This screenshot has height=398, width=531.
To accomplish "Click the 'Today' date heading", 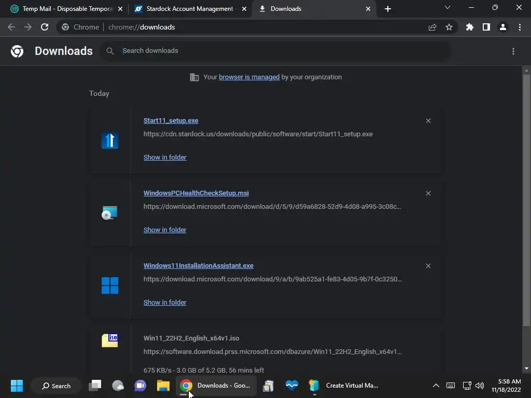I will point(99,93).
